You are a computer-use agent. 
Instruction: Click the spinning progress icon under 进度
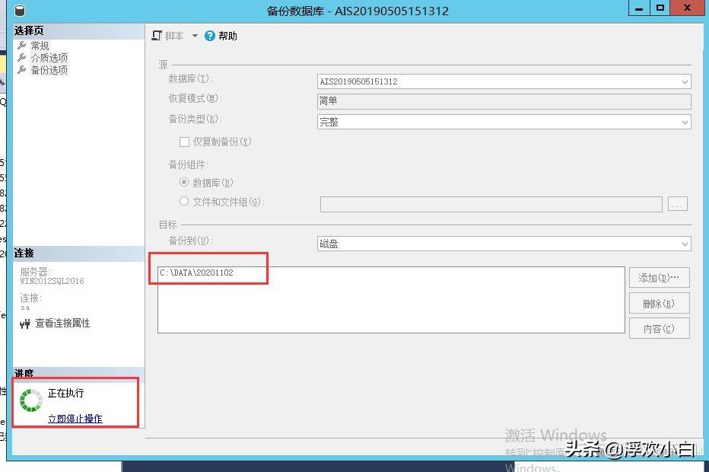coord(30,399)
